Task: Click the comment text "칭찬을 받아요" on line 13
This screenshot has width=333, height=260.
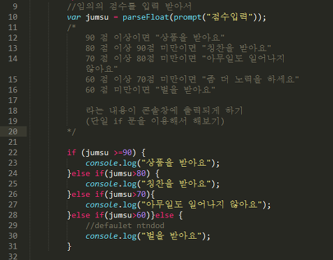Action: click(236, 48)
